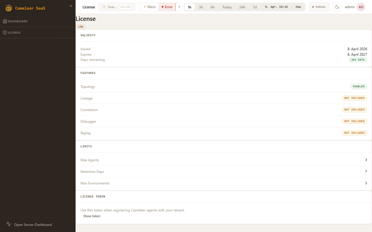Screen dimensions: 372x232
Task: Click the Cameleer SaaS logo icon
Action: [x=9, y=8]
